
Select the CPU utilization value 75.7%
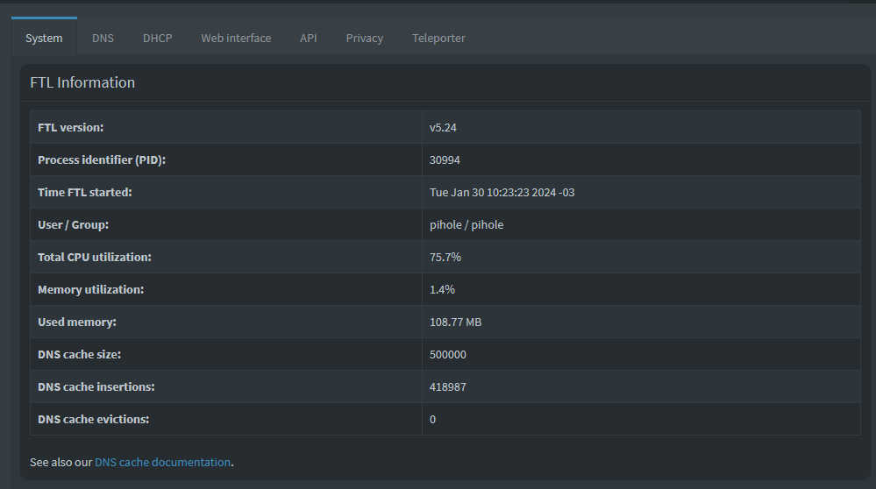point(445,258)
